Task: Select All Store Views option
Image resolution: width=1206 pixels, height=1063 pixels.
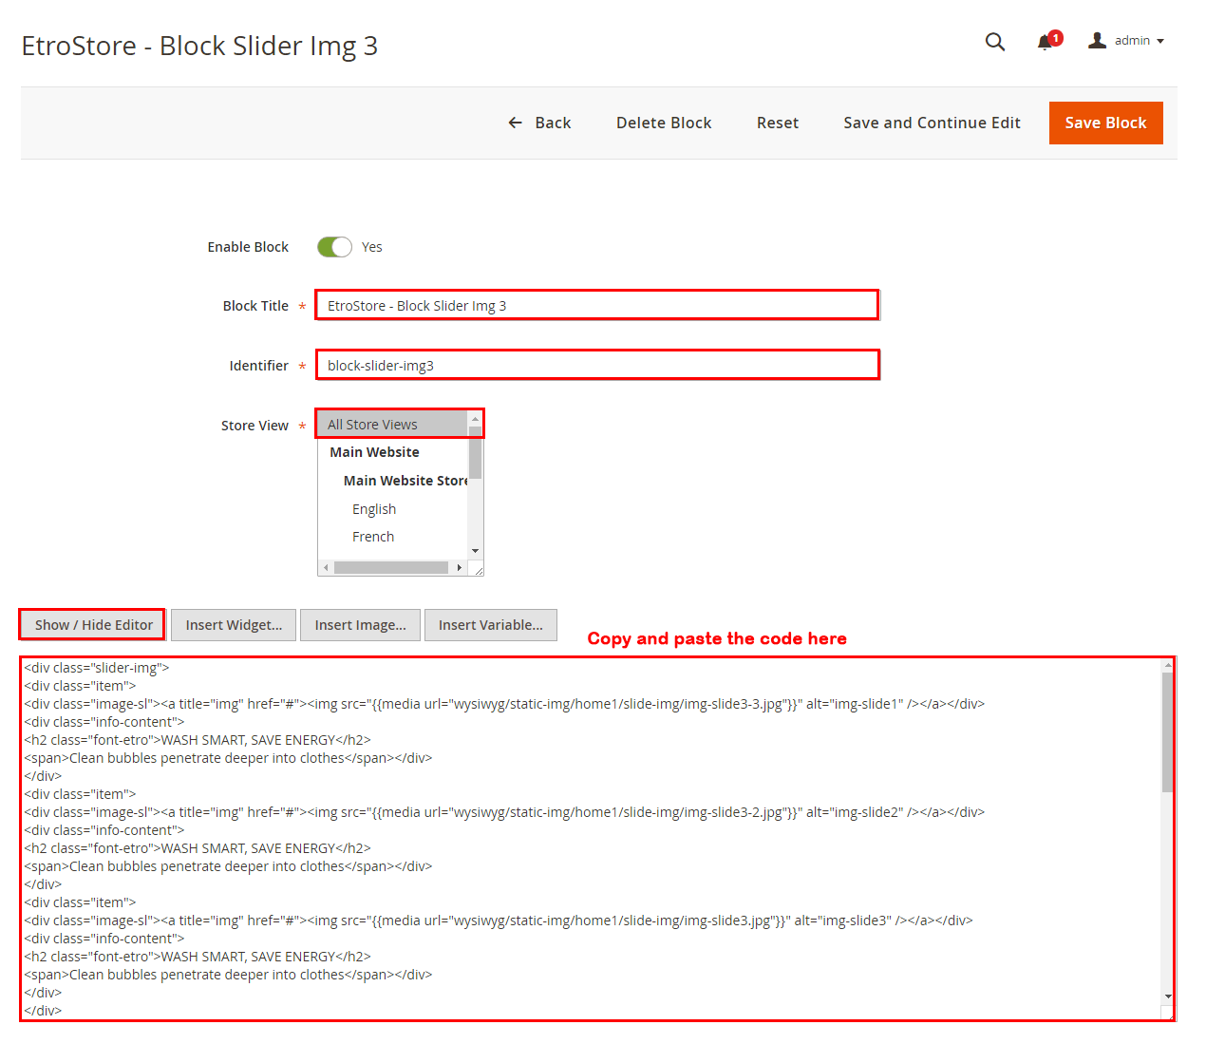Action: (x=394, y=425)
